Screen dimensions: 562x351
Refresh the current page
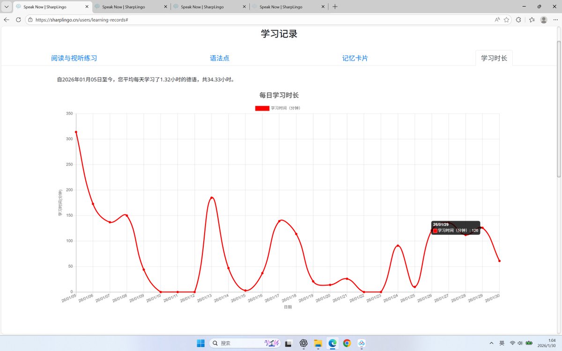[x=19, y=20]
